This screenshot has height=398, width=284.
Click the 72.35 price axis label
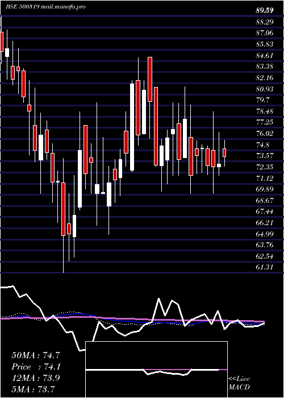click(265, 167)
